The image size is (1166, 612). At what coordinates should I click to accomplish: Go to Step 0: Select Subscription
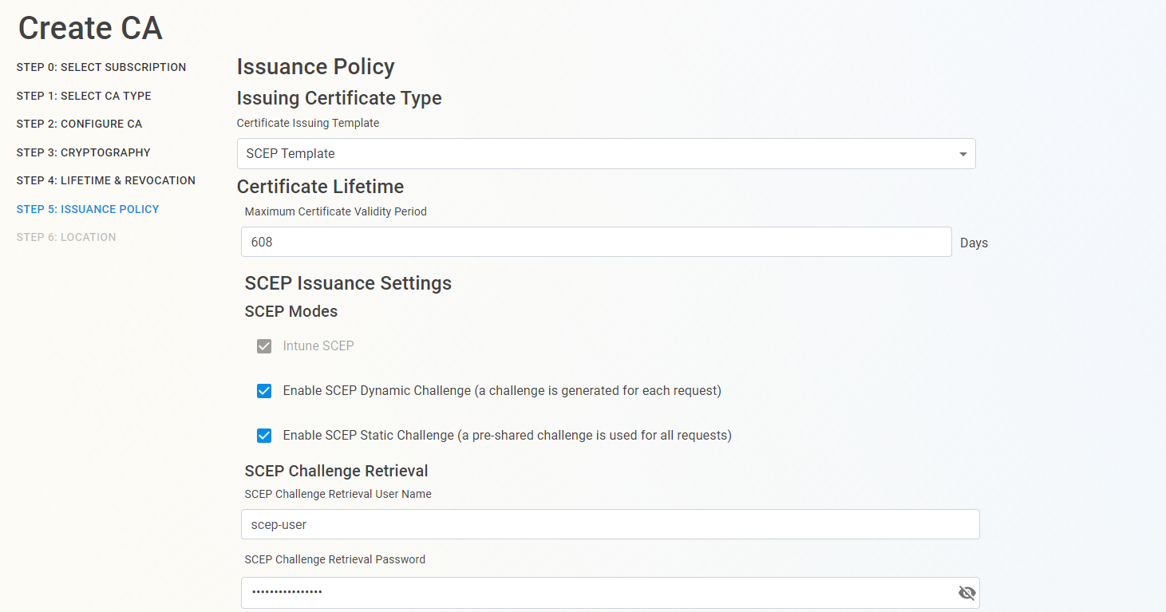(x=101, y=67)
